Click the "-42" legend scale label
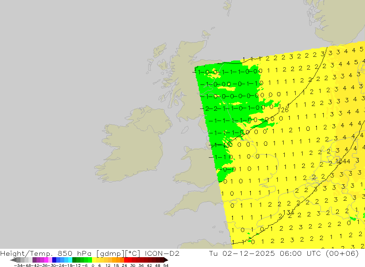 pyautogui.click(x=35, y=266)
